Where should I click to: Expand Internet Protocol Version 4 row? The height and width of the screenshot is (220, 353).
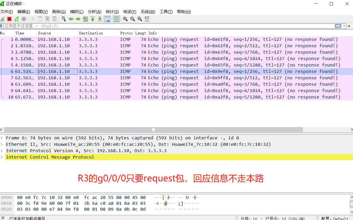[x=2, y=151]
